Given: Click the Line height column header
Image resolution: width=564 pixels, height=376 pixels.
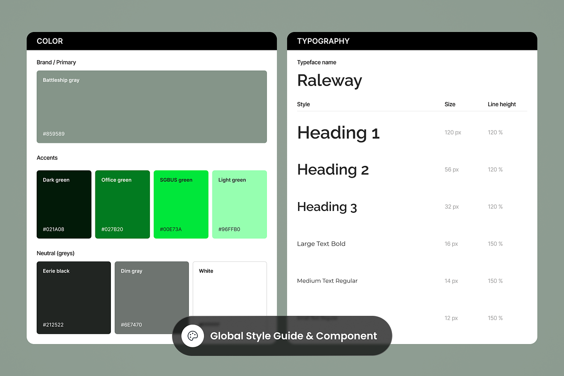Looking at the screenshot, I should (x=502, y=104).
